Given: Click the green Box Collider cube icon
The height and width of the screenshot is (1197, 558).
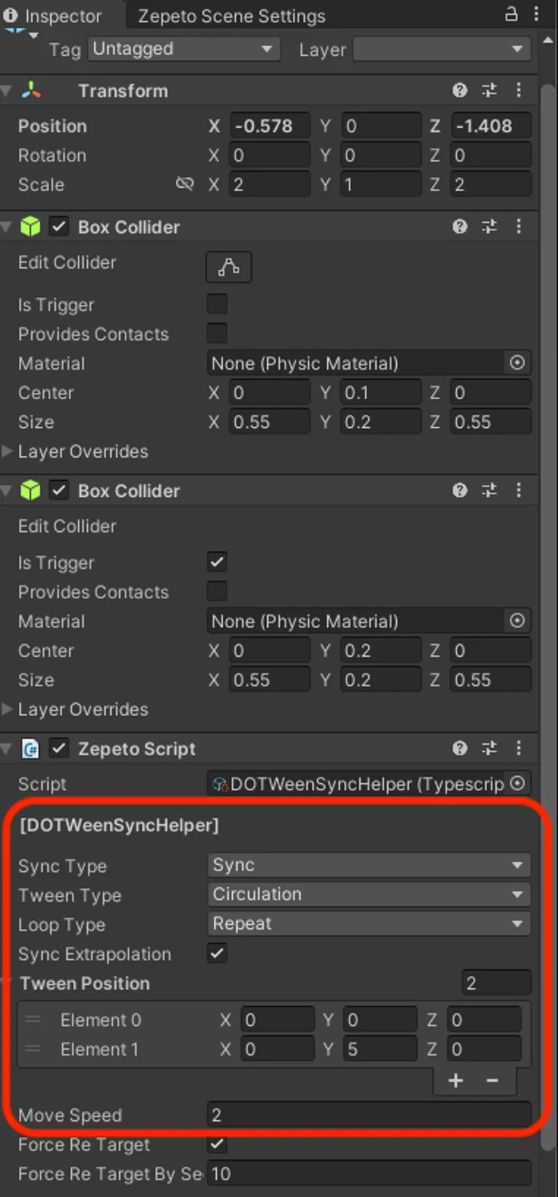Looking at the screenshot, I should coord(31,226).
